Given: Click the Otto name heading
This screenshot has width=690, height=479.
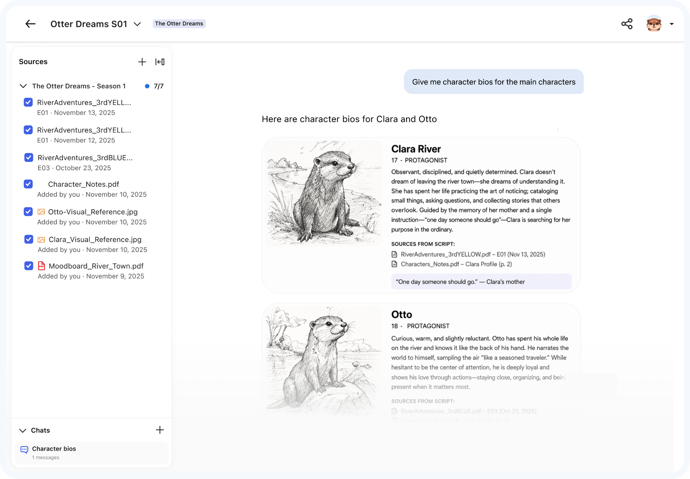Looking at the screenshot, I should click(401, 315).
